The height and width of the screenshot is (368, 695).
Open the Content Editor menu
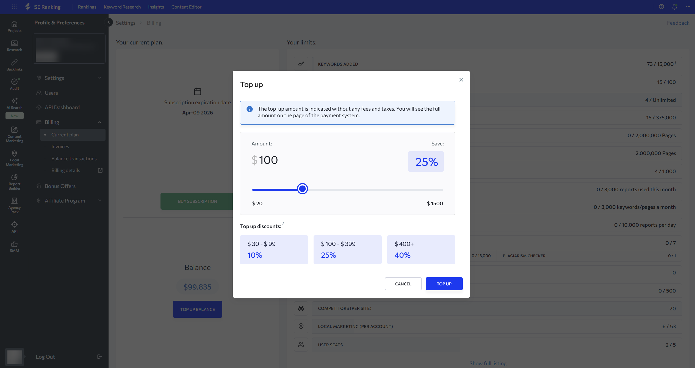[186, 7]
